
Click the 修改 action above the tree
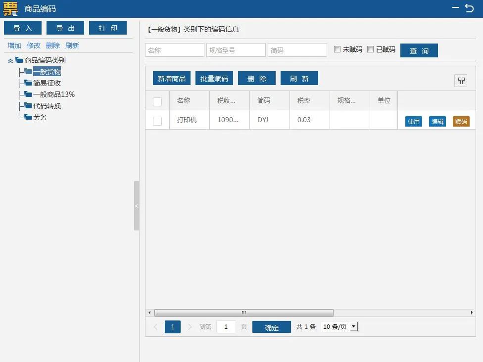pyautogui.click(x=33, y=45)
